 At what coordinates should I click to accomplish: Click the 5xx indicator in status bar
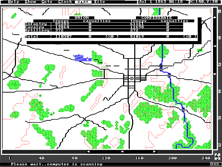coord(215,164)
